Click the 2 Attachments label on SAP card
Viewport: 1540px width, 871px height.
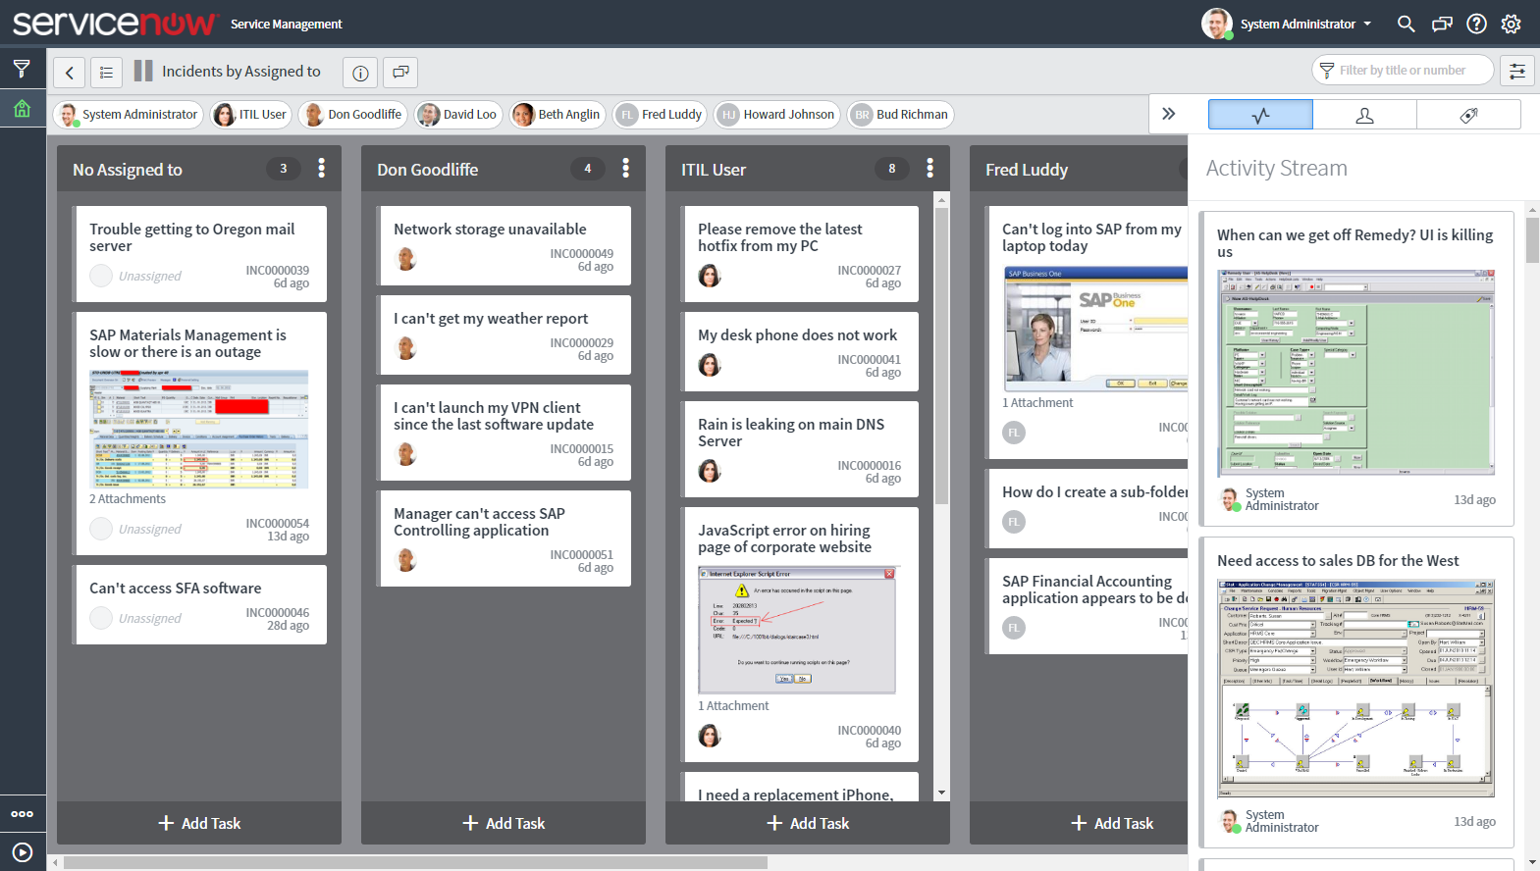coord(128,499)
